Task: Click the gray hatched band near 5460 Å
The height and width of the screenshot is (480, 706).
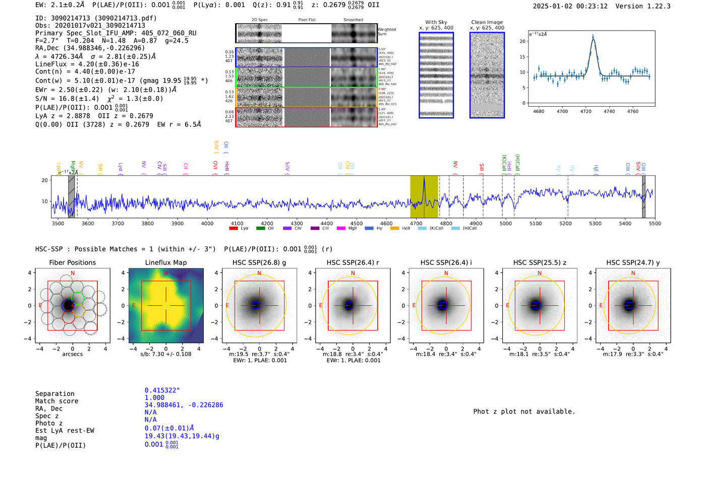Action: pos(643,197)
